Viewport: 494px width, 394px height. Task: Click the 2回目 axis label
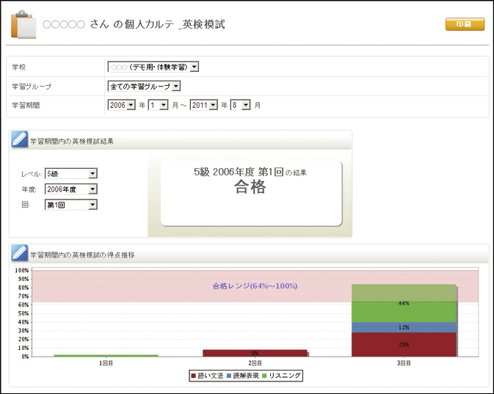click(255, 363)
